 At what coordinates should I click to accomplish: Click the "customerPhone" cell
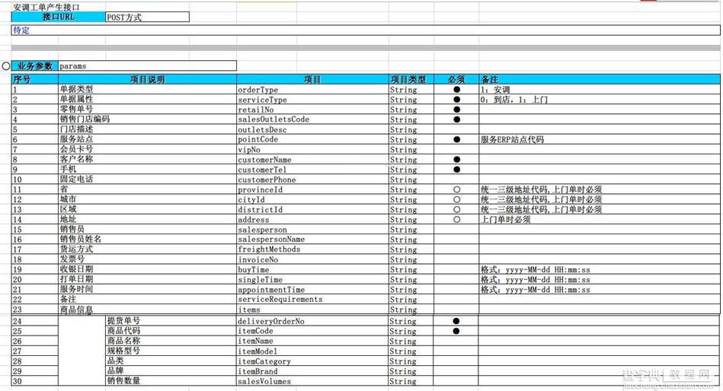click(x=312, y=180)
